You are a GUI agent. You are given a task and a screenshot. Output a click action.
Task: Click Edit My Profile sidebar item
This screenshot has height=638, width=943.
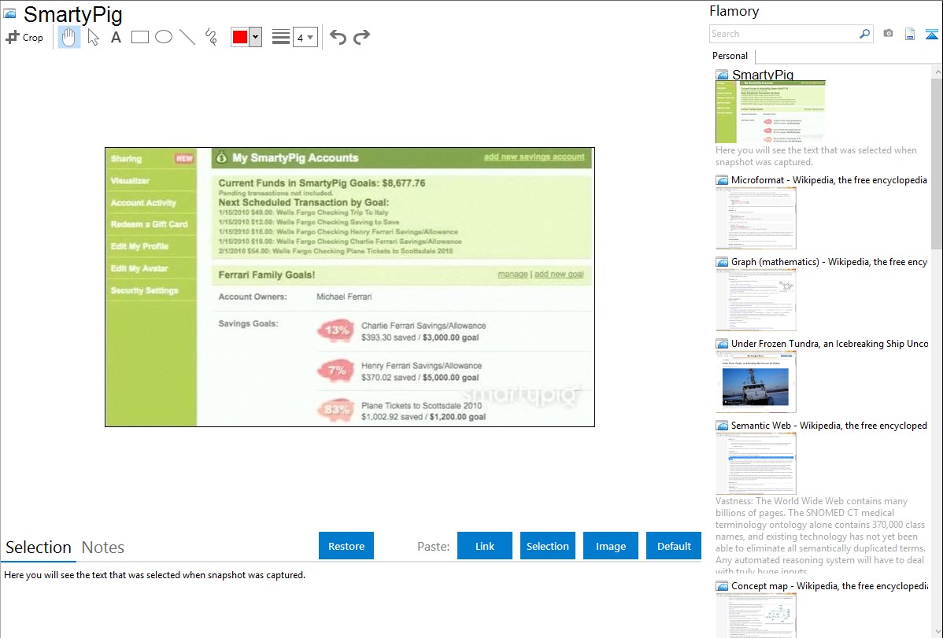point(139,246)
